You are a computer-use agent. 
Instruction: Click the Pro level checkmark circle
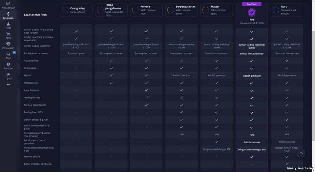[252, 12]
